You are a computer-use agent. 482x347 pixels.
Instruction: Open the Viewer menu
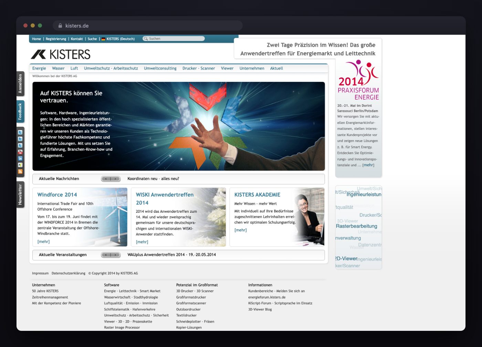click(x=227, y=68)
